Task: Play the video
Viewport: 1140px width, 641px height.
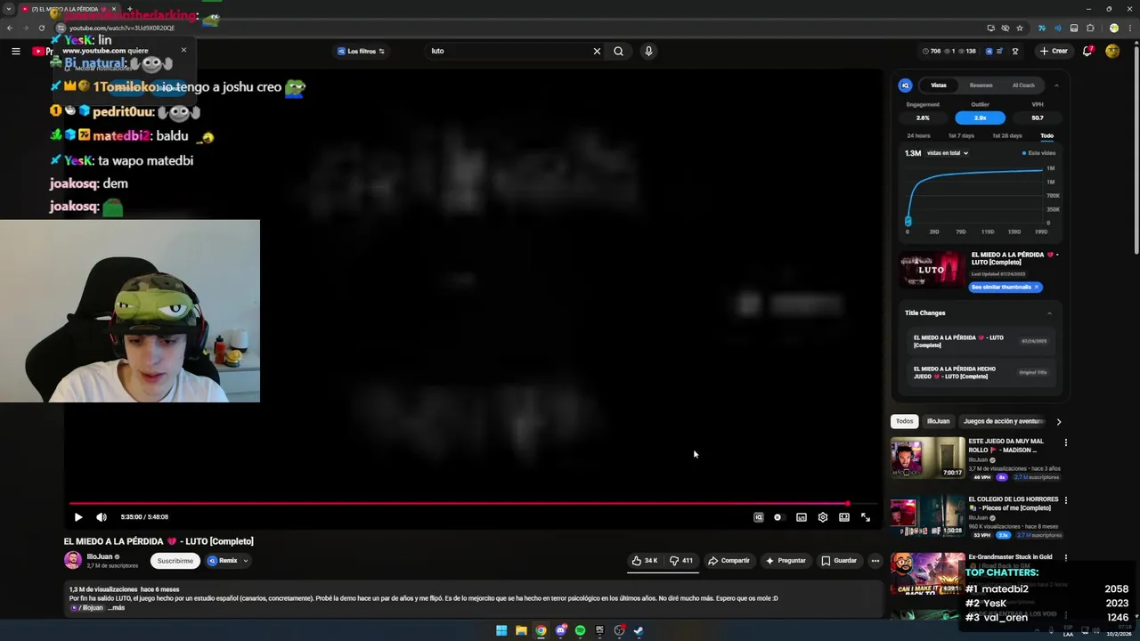Action: [x=78, y=517]
